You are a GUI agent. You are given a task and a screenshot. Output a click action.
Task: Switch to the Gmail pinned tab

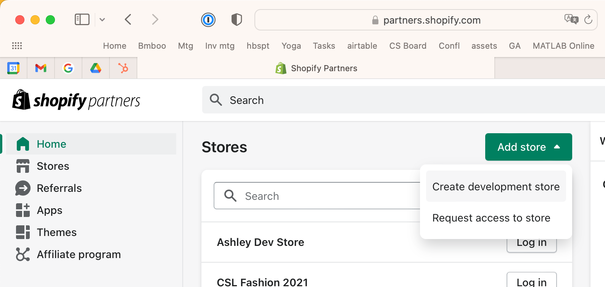[41, 68]
